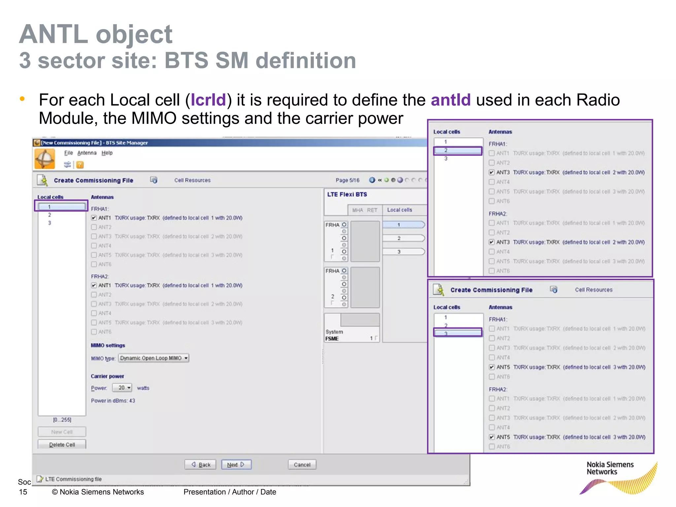Click the Cell Resources icon in main window header
The image size is (676, 507).
(x=154, y=180)
